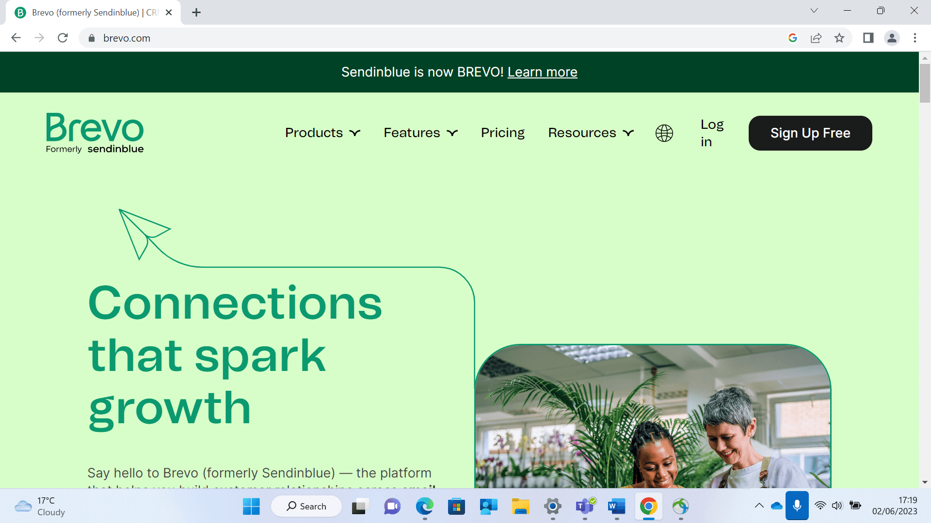Reload the Brevo page
The image size is (931, 523).
(63, 38)
